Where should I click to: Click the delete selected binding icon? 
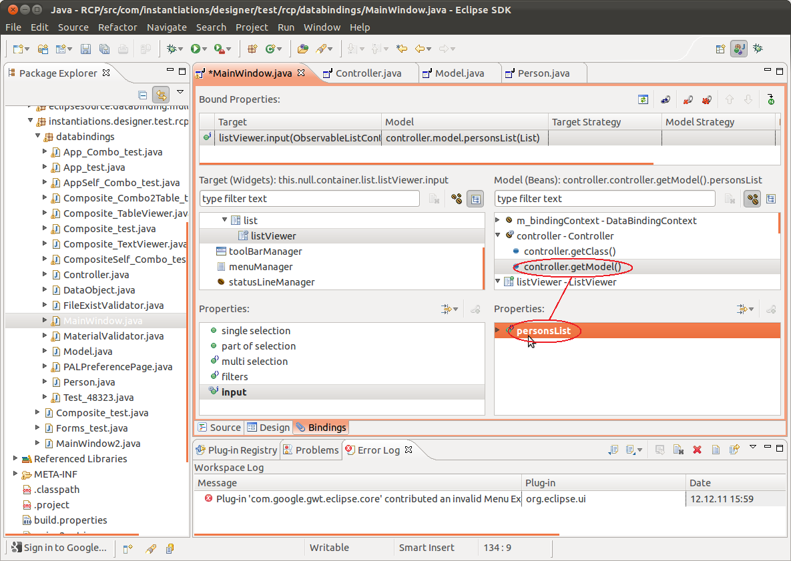coord(688,100)
